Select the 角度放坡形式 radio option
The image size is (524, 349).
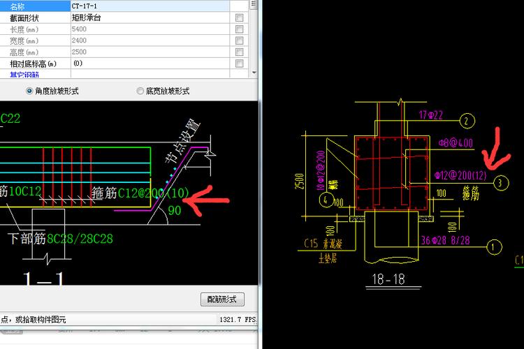29,91
